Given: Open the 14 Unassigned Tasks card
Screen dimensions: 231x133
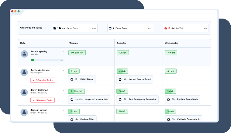Looking at the screenshot, I should click(74, 28).
